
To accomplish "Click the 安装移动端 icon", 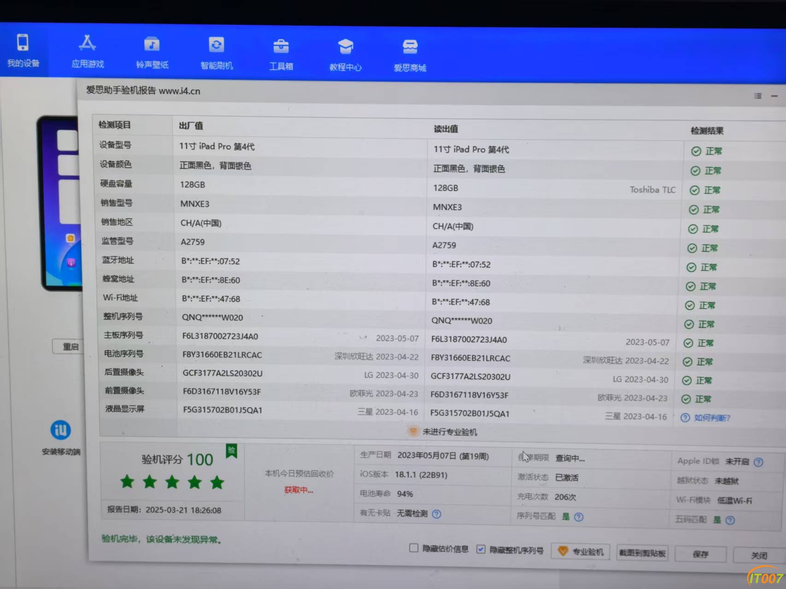I will pos(60,430).
